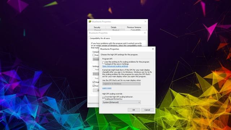
Task: Confirm with the OK button
Action: (x=134, y=110)
